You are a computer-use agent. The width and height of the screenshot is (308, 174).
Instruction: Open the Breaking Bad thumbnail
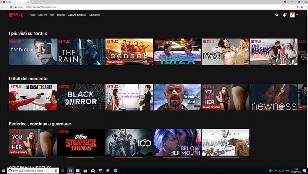177,97
